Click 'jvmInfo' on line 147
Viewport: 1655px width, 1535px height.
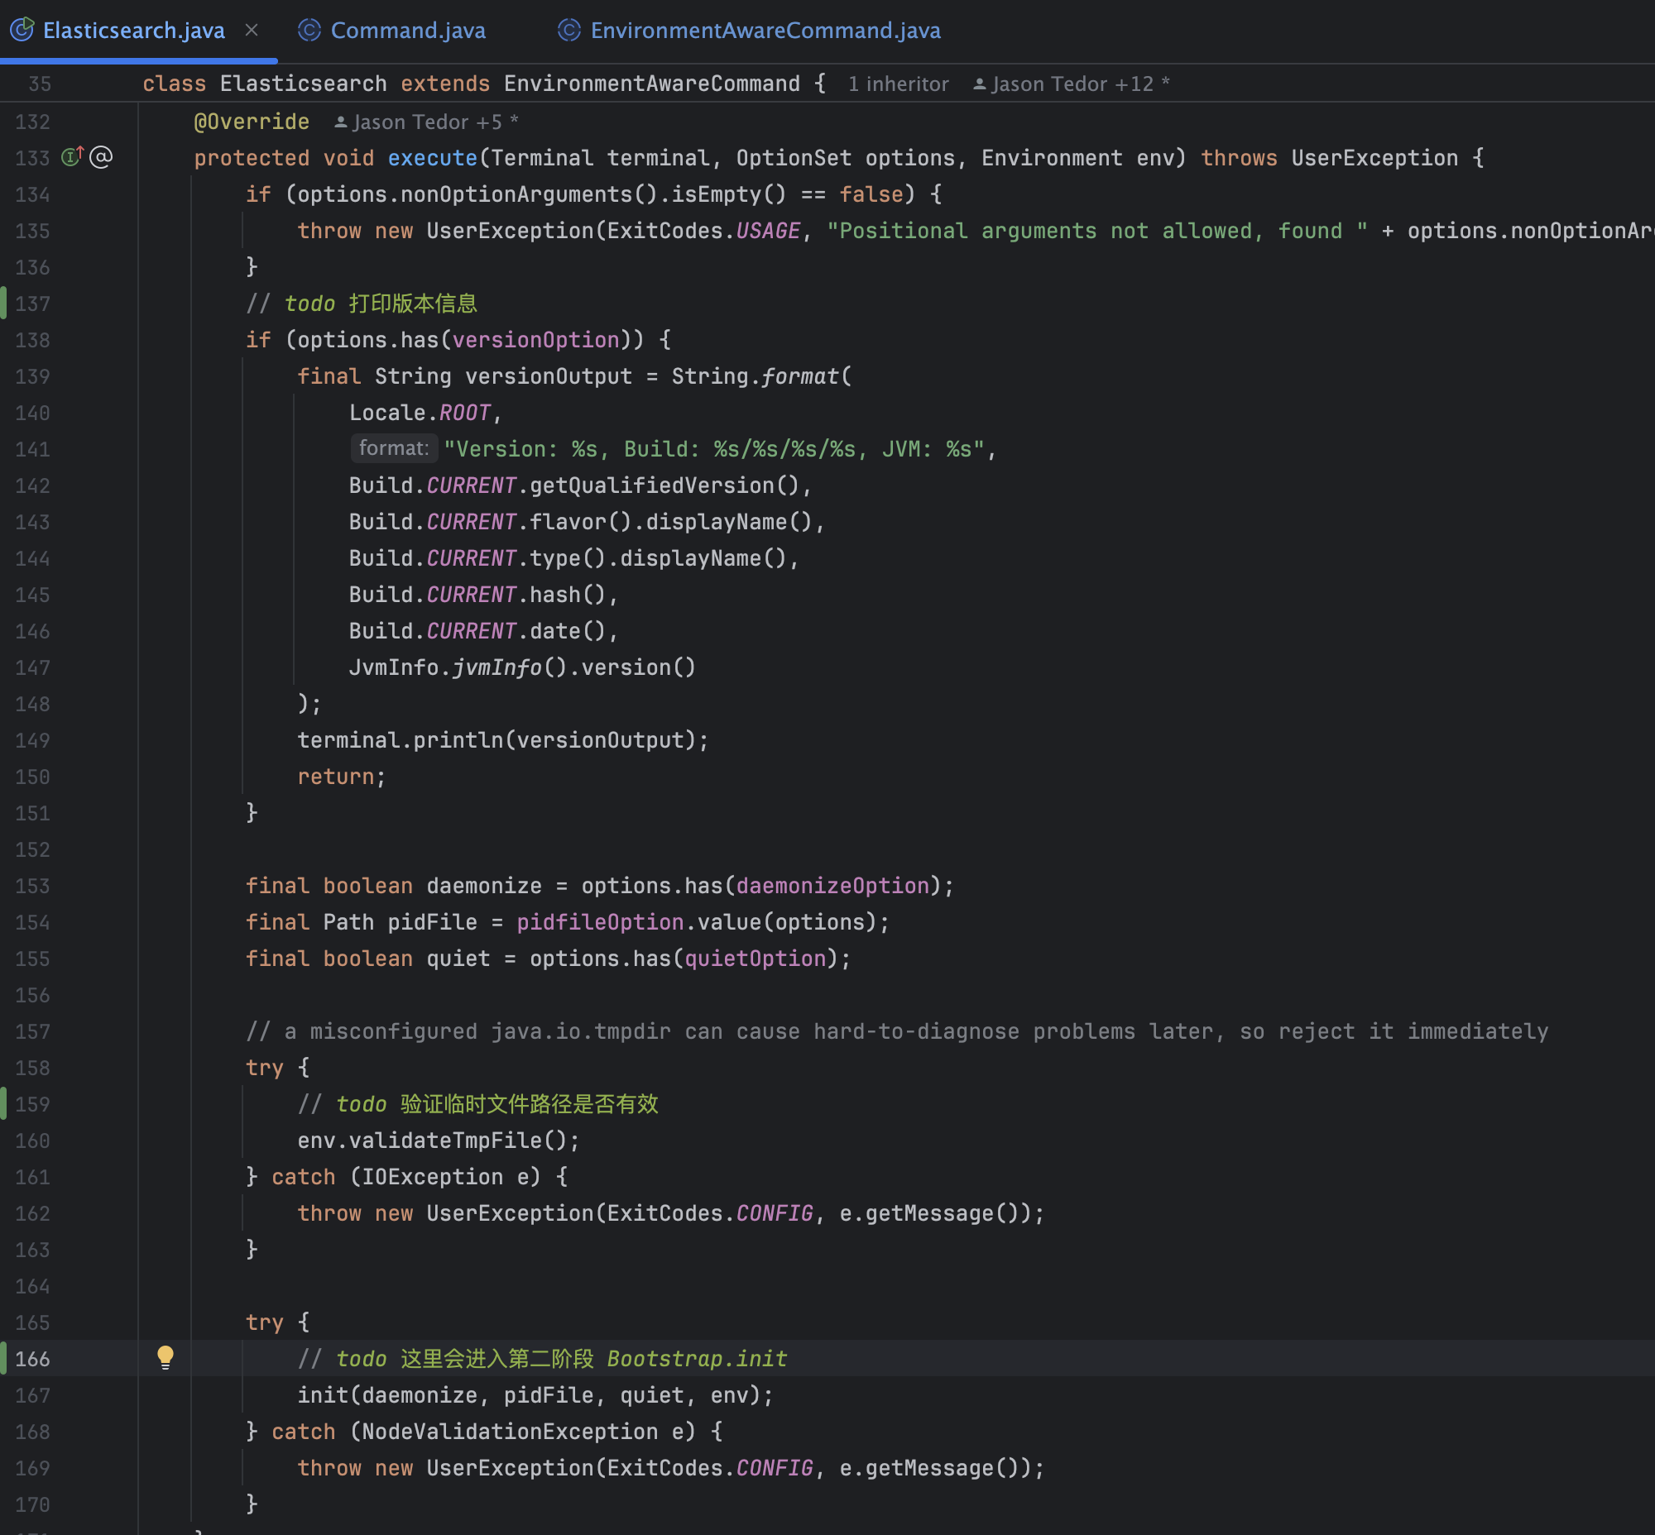click(x=497, y=667)
